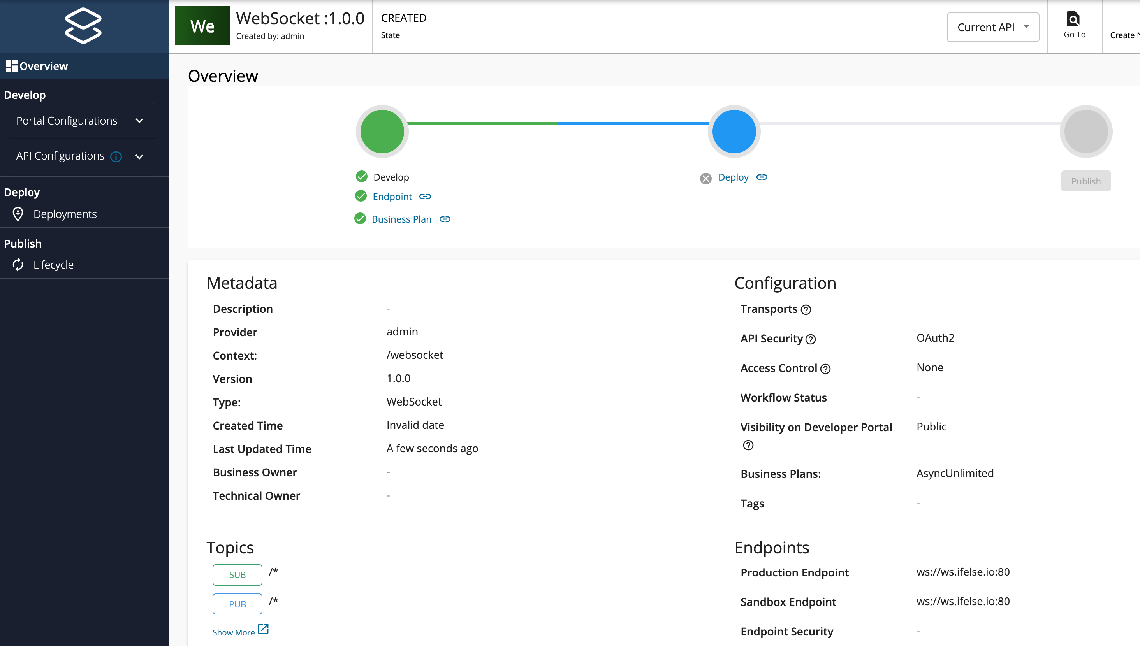1140x646 pixels.
Task: Open the Current API dropdown
Action: click(993, 26)
